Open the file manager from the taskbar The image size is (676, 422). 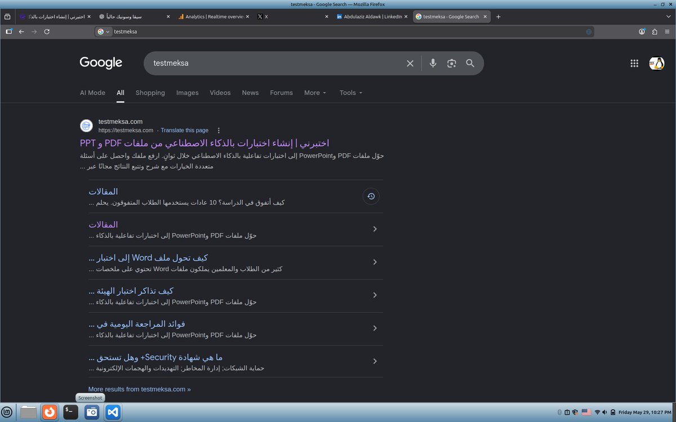[28, 412]
